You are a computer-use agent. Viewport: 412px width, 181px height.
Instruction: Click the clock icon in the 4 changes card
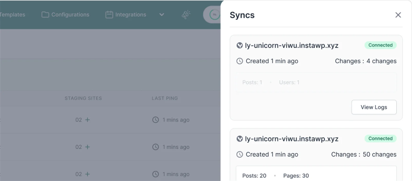coord(240,61)
